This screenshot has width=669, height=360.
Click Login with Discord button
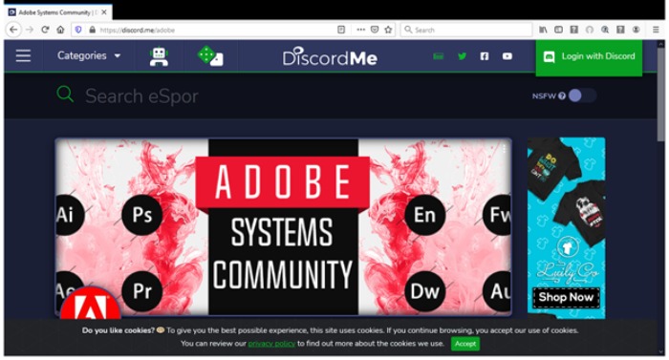(x=589, y=57)
